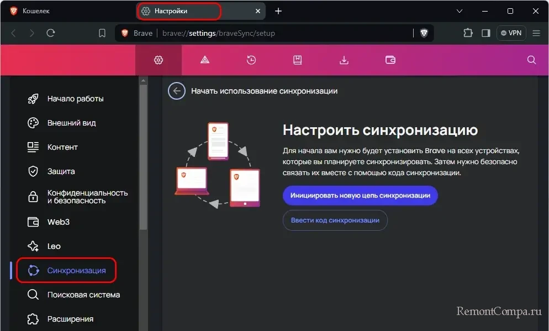
Task: Open Downloads icon in settings top bar
Action: pyautogui.click(x=344, y=60)
